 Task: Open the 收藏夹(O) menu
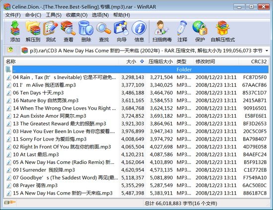(x=76, y=15)
